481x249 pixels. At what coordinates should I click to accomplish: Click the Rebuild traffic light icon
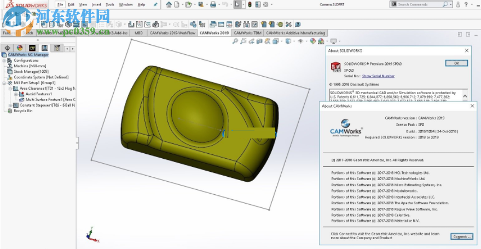pos(250,4)
